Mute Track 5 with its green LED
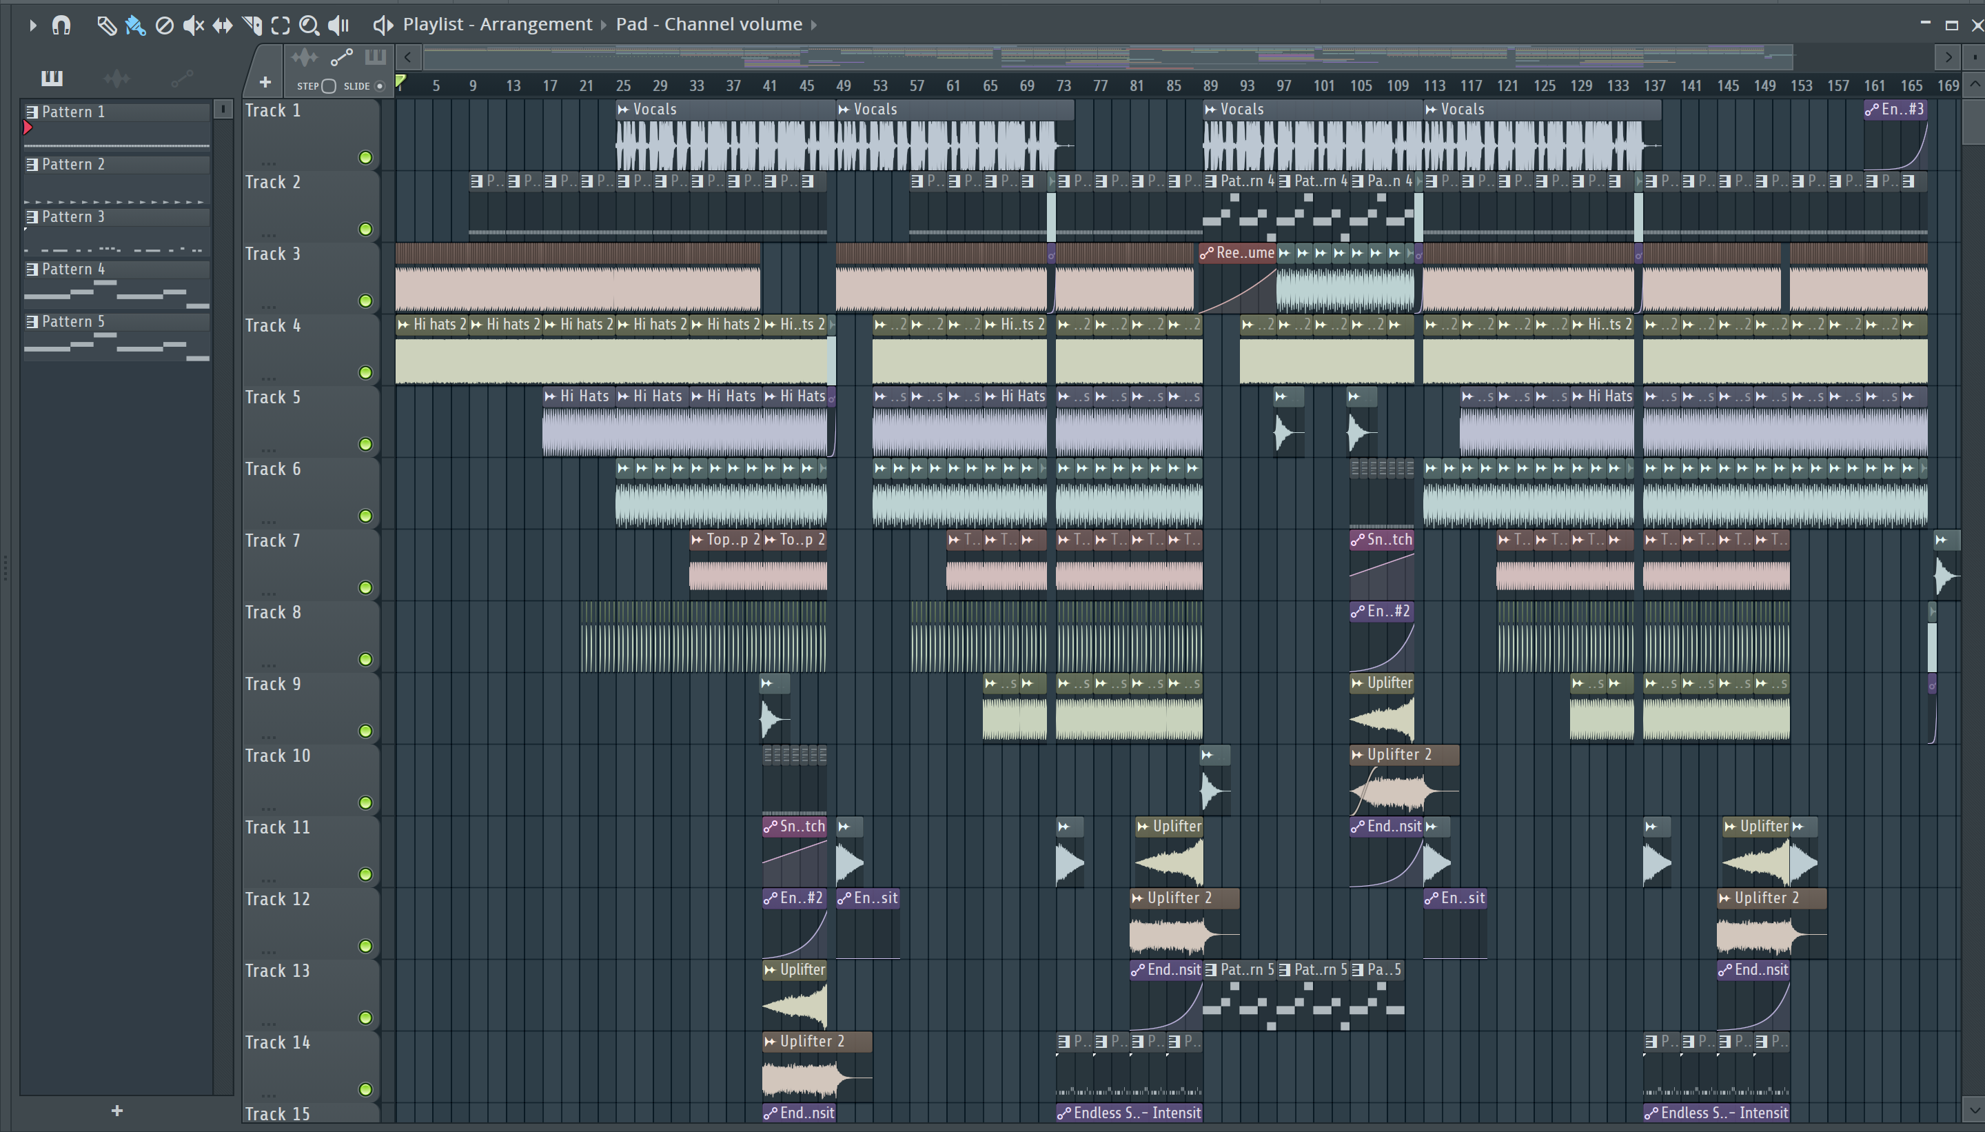This screenshot has width=1985, height=1132. [x=365, y=445]
